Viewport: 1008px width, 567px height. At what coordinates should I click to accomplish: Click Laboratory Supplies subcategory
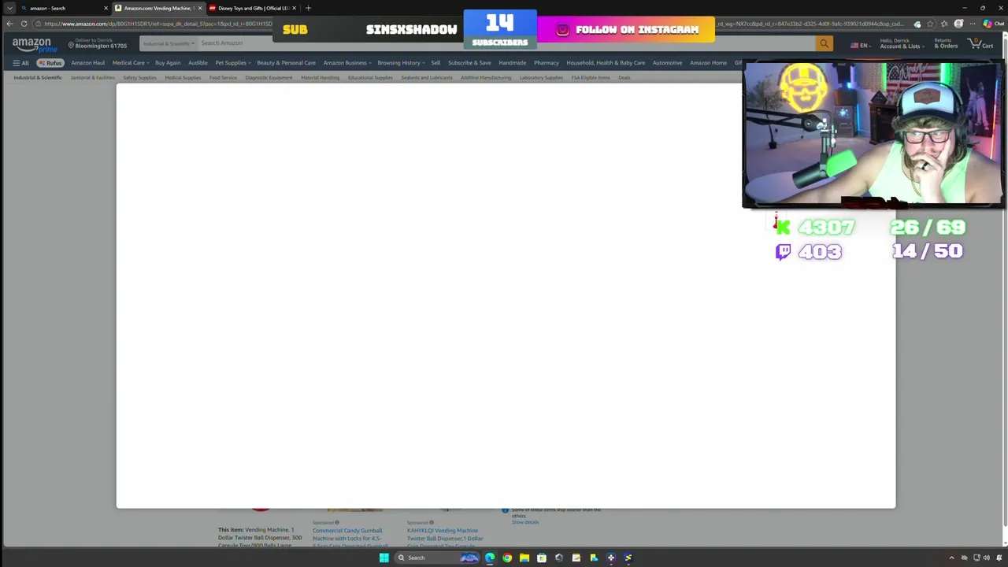[x=541, y=78]
